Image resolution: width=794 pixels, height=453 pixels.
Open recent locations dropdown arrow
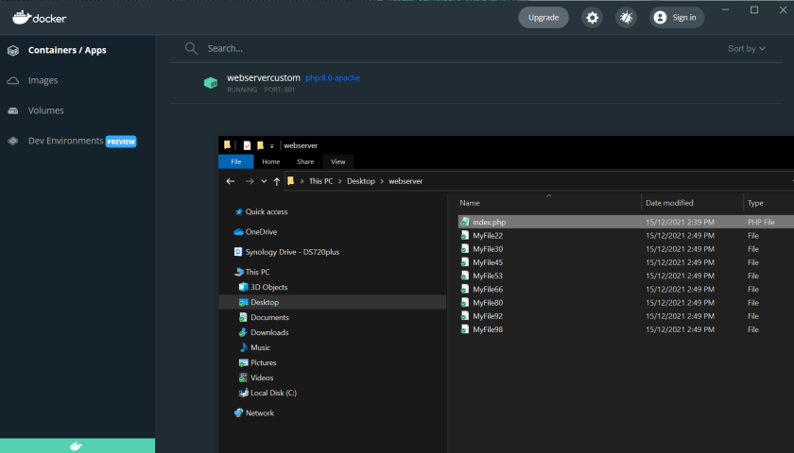[264, 181]
